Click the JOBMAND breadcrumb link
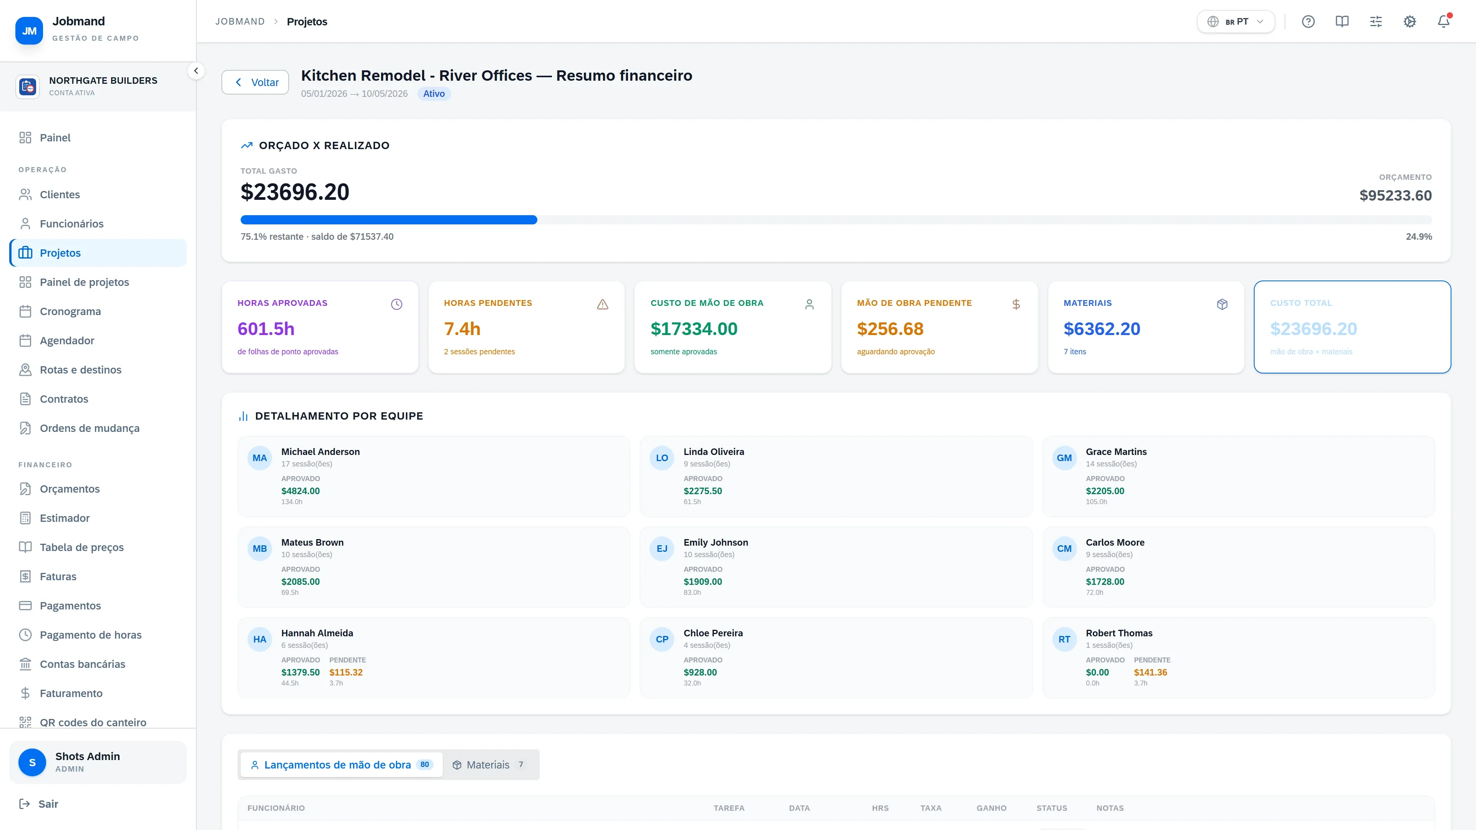This screenshot has width=1476, height=830. 239,22
